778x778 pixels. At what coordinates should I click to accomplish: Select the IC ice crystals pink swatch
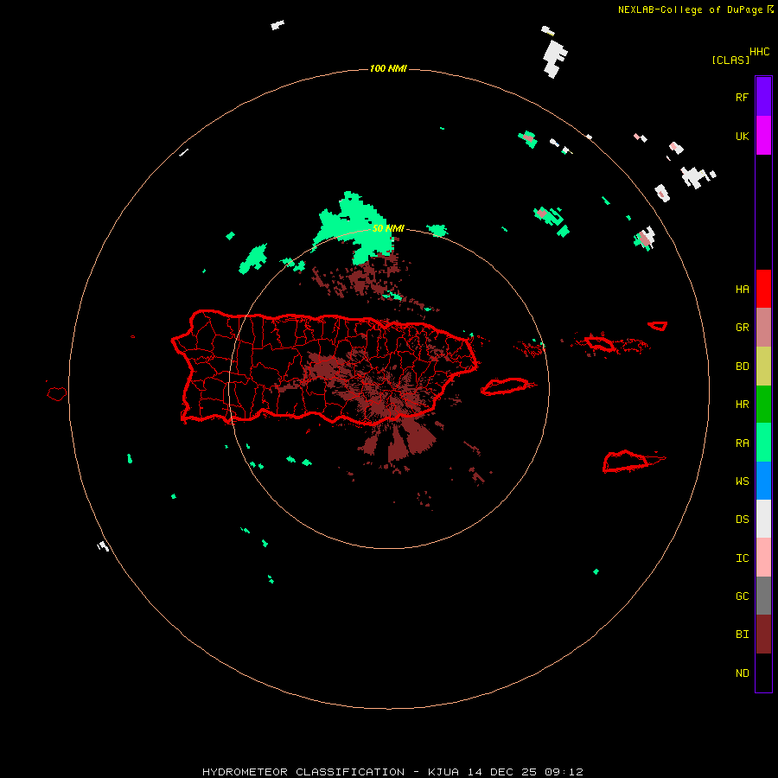763,558
